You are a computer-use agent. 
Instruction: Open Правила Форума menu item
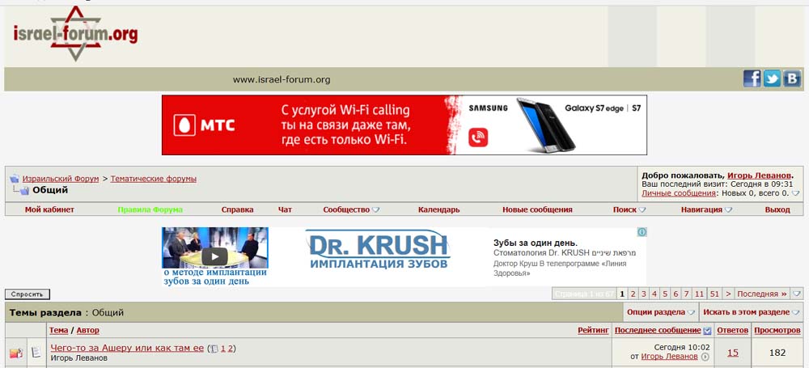150,209
